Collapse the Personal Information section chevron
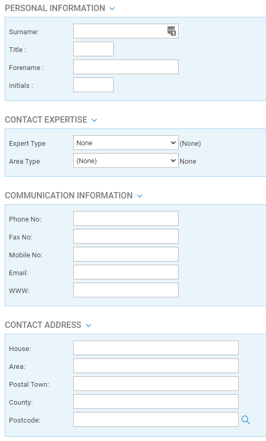The height and width of the screenshot is (441, 266). pyautogui.click(x=112, y=9)
